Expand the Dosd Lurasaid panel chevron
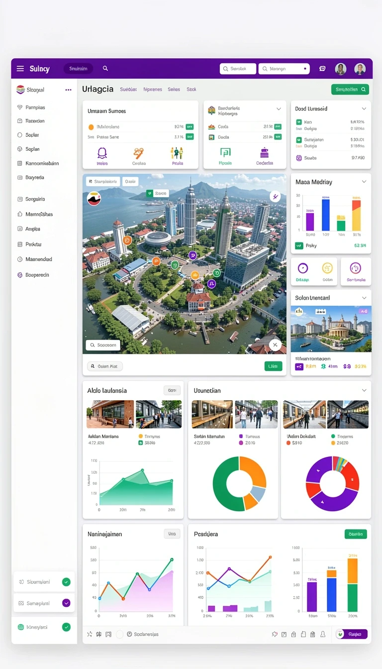Viewport: 382px width, 669px height. click(x=364, y=109)
